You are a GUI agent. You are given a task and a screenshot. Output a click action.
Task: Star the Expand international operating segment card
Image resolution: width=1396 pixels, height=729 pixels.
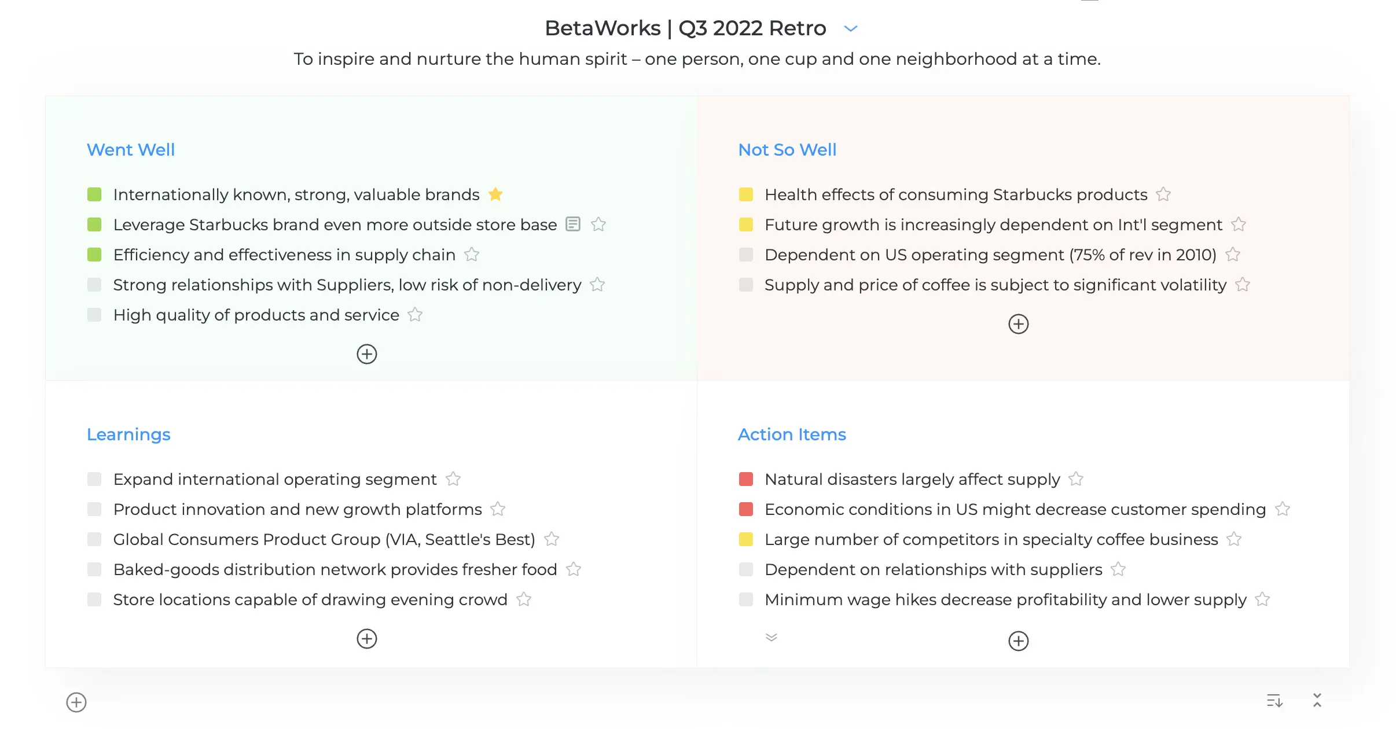coord(454,479)
